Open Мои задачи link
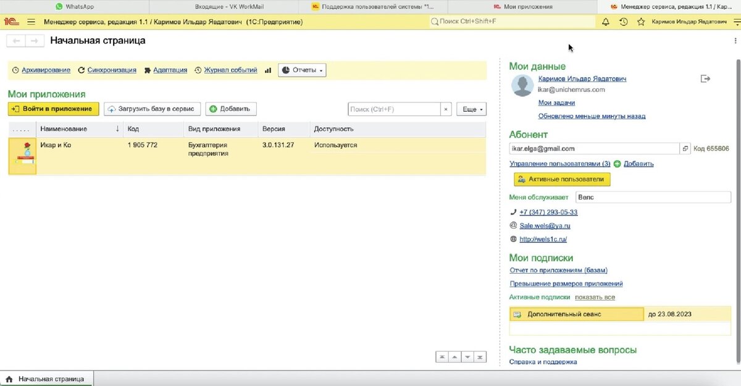The width and height of the screenshot is (741, 386). (x=556, y=103)
